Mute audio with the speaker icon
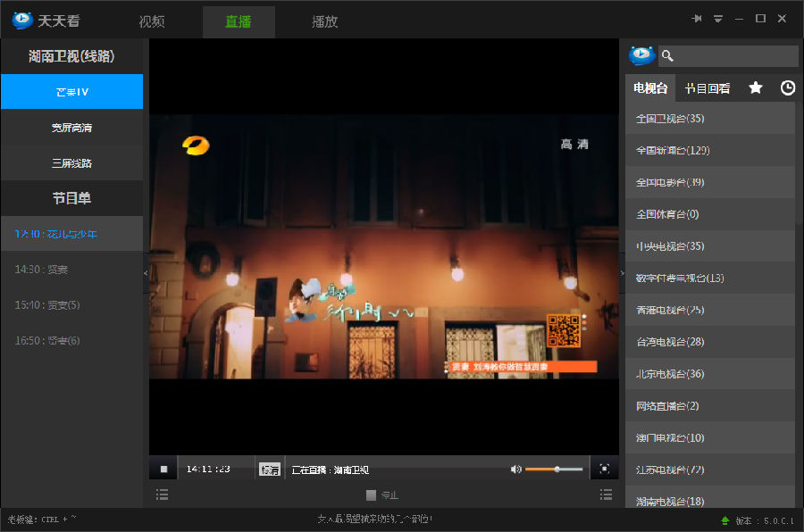Viewport: 804px width, 532px height. coord(515,469)
